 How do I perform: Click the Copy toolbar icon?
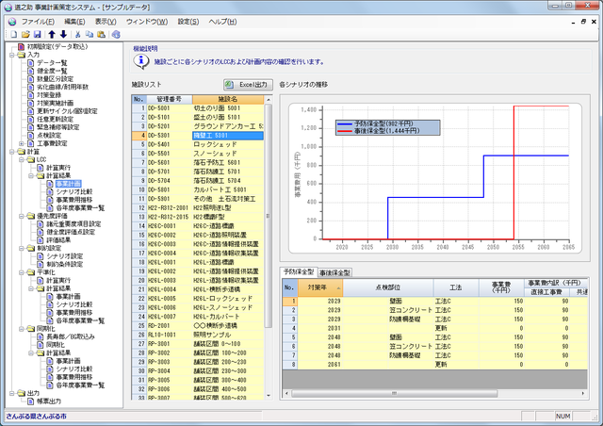pos(90,33)
